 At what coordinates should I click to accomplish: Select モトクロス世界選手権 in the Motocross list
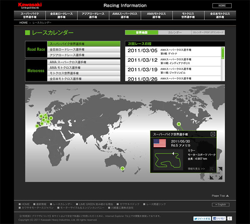[84, 73]
